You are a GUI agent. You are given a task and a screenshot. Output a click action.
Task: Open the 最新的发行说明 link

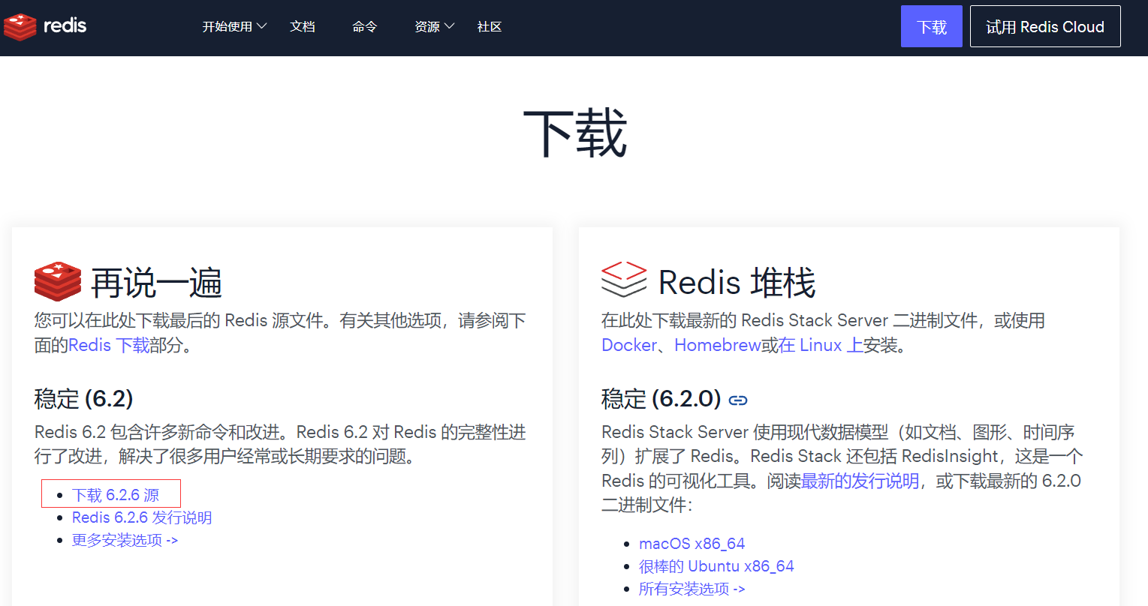pyautogui.click(x=860, y=481)
